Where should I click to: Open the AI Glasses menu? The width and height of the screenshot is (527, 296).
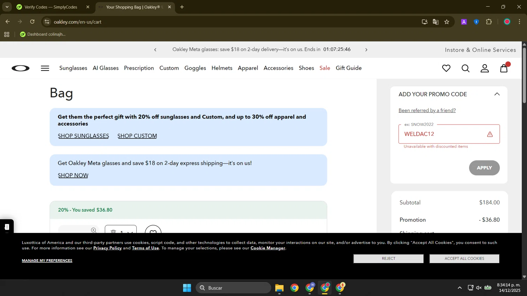(105, 68)
